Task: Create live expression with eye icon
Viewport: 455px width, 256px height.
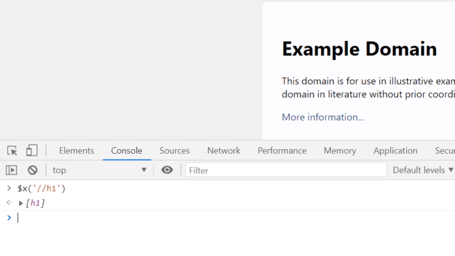Action: click(167, 170)
